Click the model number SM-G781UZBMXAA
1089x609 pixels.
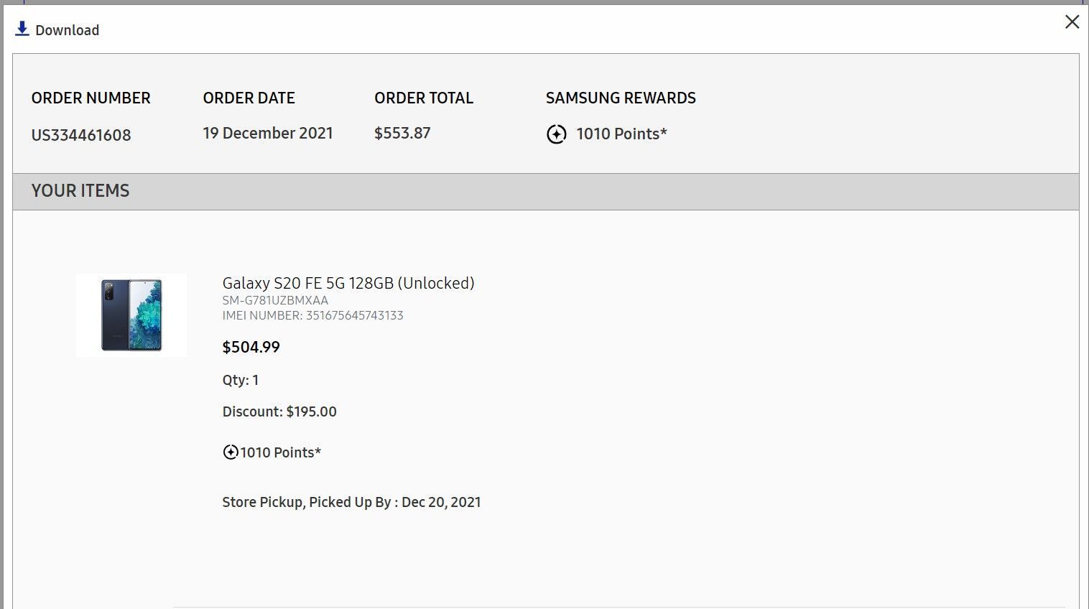coord(275,300)
